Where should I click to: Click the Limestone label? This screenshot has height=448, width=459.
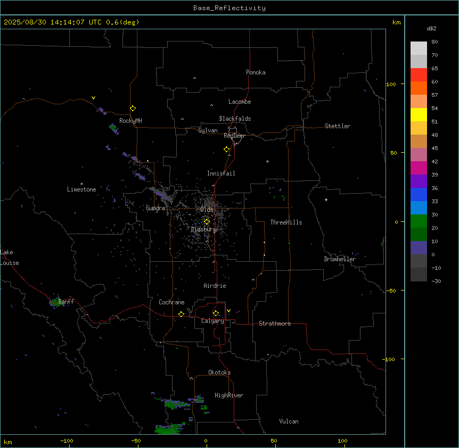click(x=81, y=189)
